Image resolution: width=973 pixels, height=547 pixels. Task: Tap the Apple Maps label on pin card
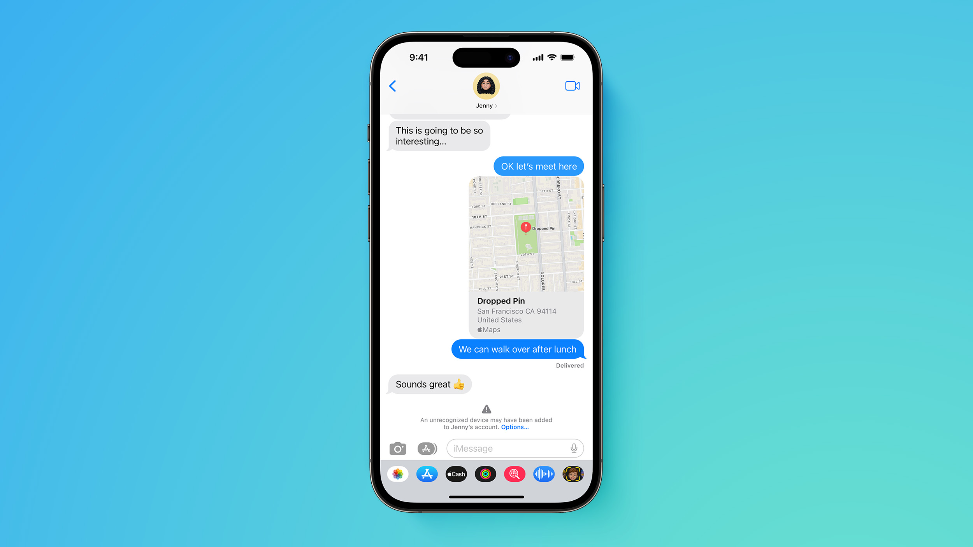click(x=488, y=329)
